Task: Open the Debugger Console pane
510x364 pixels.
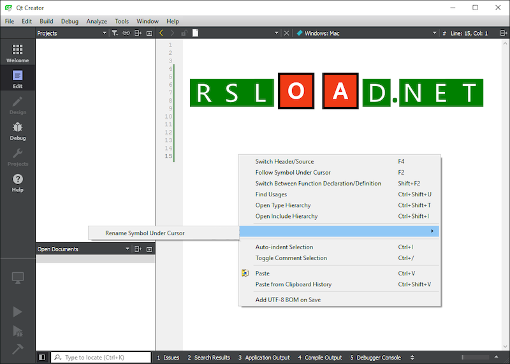Action: pyautogui.click(x=375, y=357)
